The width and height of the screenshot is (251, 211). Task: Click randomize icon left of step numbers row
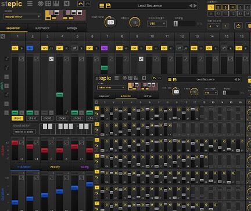point(3,36)
